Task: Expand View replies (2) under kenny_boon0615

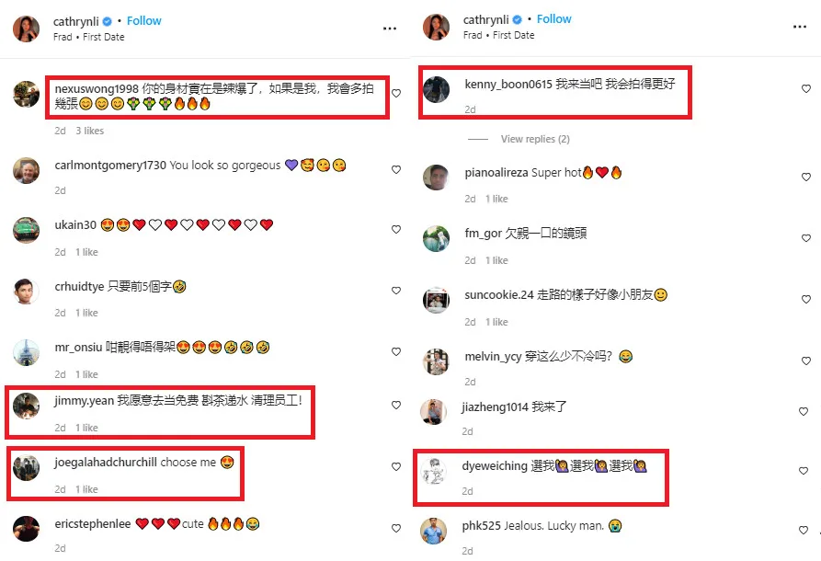Action: coord(535,139)
